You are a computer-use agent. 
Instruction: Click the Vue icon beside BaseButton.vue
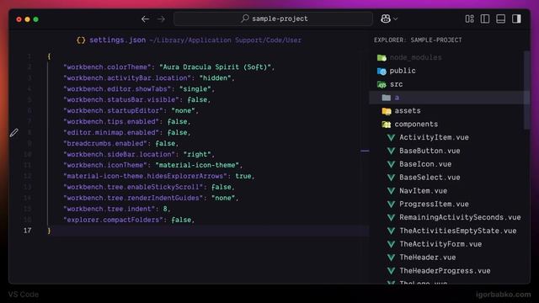click(x=391, y=151)
